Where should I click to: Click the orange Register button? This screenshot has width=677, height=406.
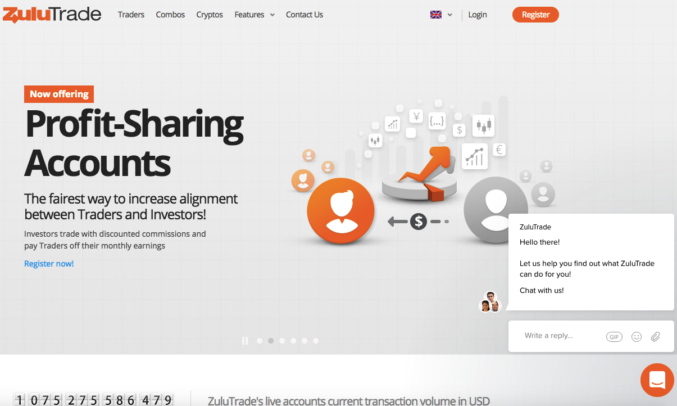click(535, 15)
